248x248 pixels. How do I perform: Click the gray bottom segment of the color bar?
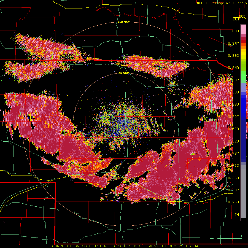click(243, 192)
